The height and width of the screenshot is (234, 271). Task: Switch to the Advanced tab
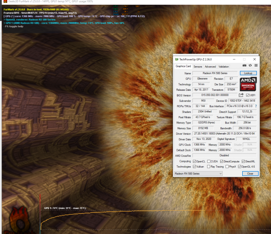210,67
